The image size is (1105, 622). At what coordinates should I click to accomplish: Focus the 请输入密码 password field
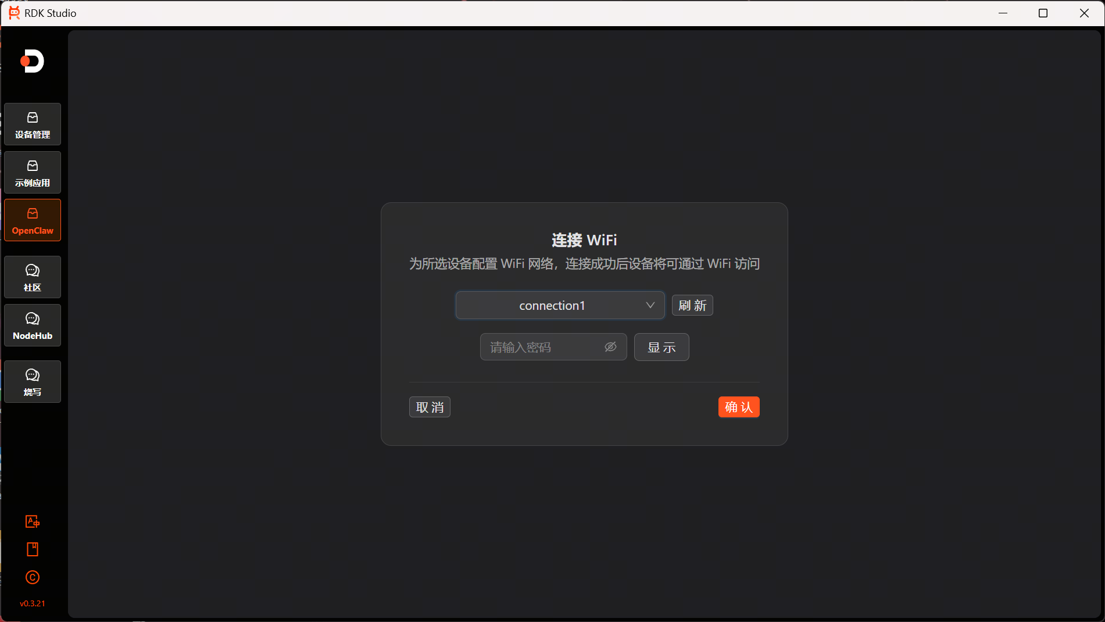553,347
